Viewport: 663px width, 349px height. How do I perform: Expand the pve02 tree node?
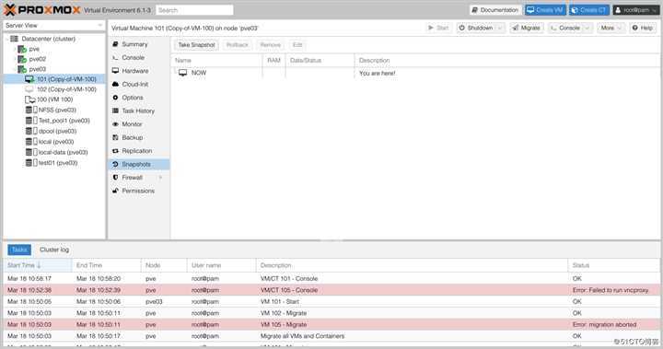(15, 59)
